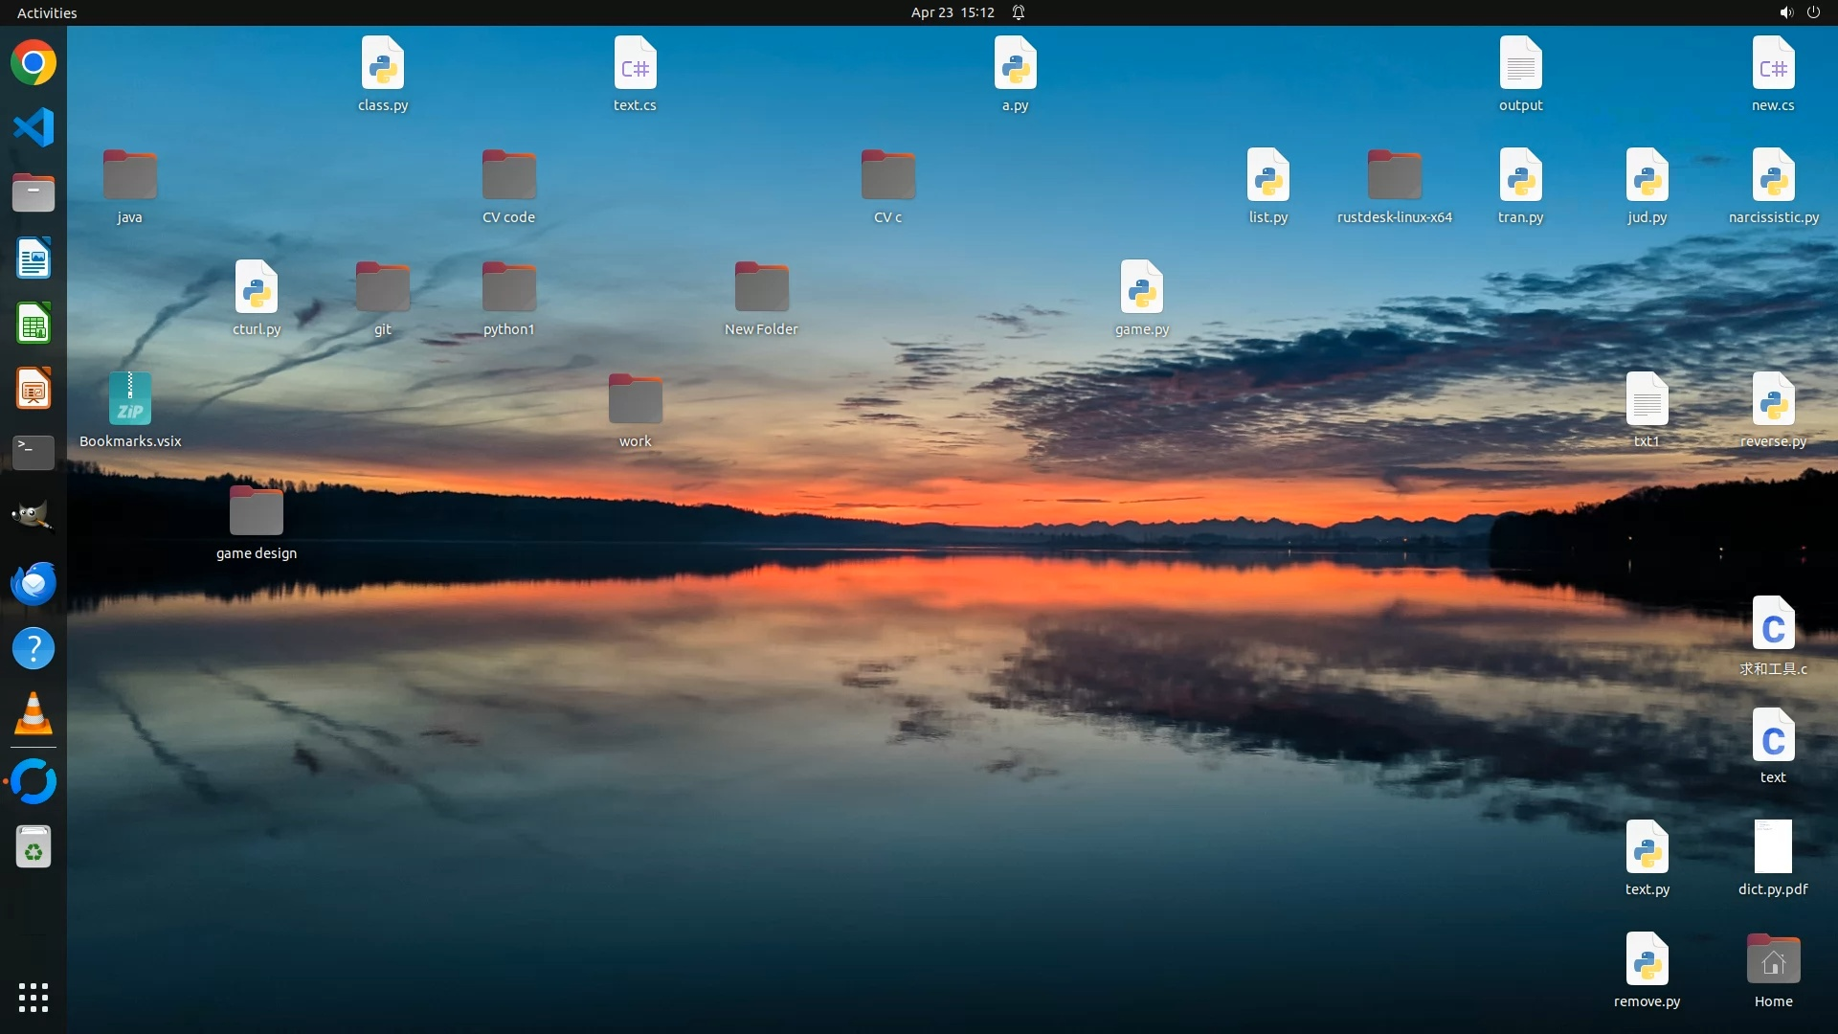Click the Show Applications grid button

(34, 998)
